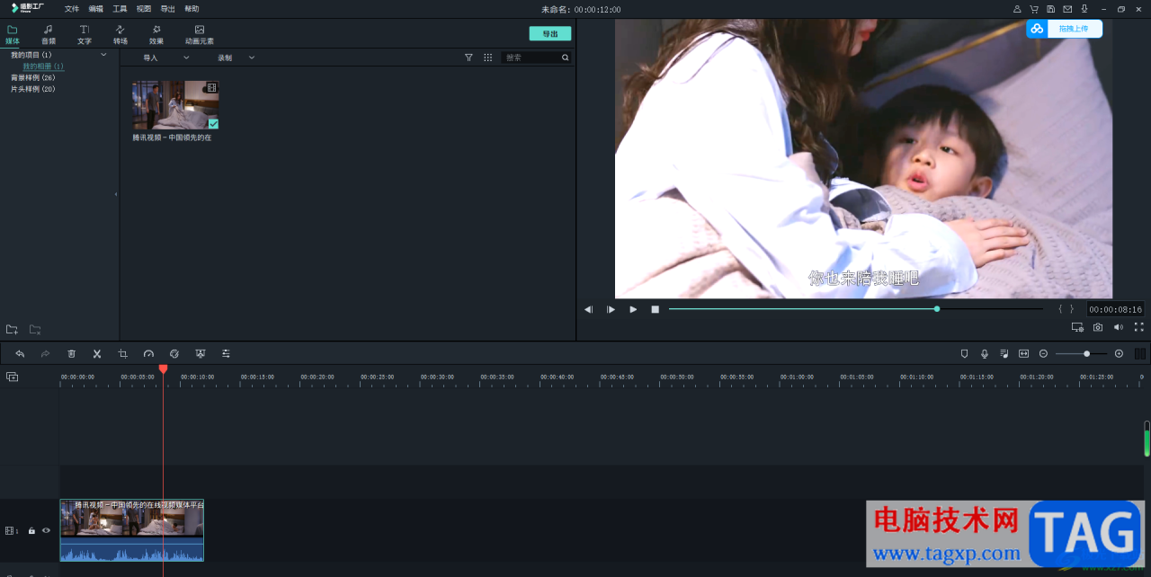Click the preview playback progress slider
1151x577 pixels.
855,309
